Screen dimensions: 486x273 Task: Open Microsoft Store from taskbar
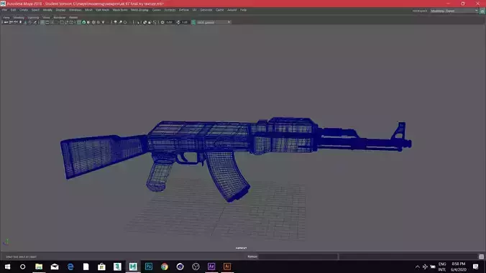coord(101,267)
